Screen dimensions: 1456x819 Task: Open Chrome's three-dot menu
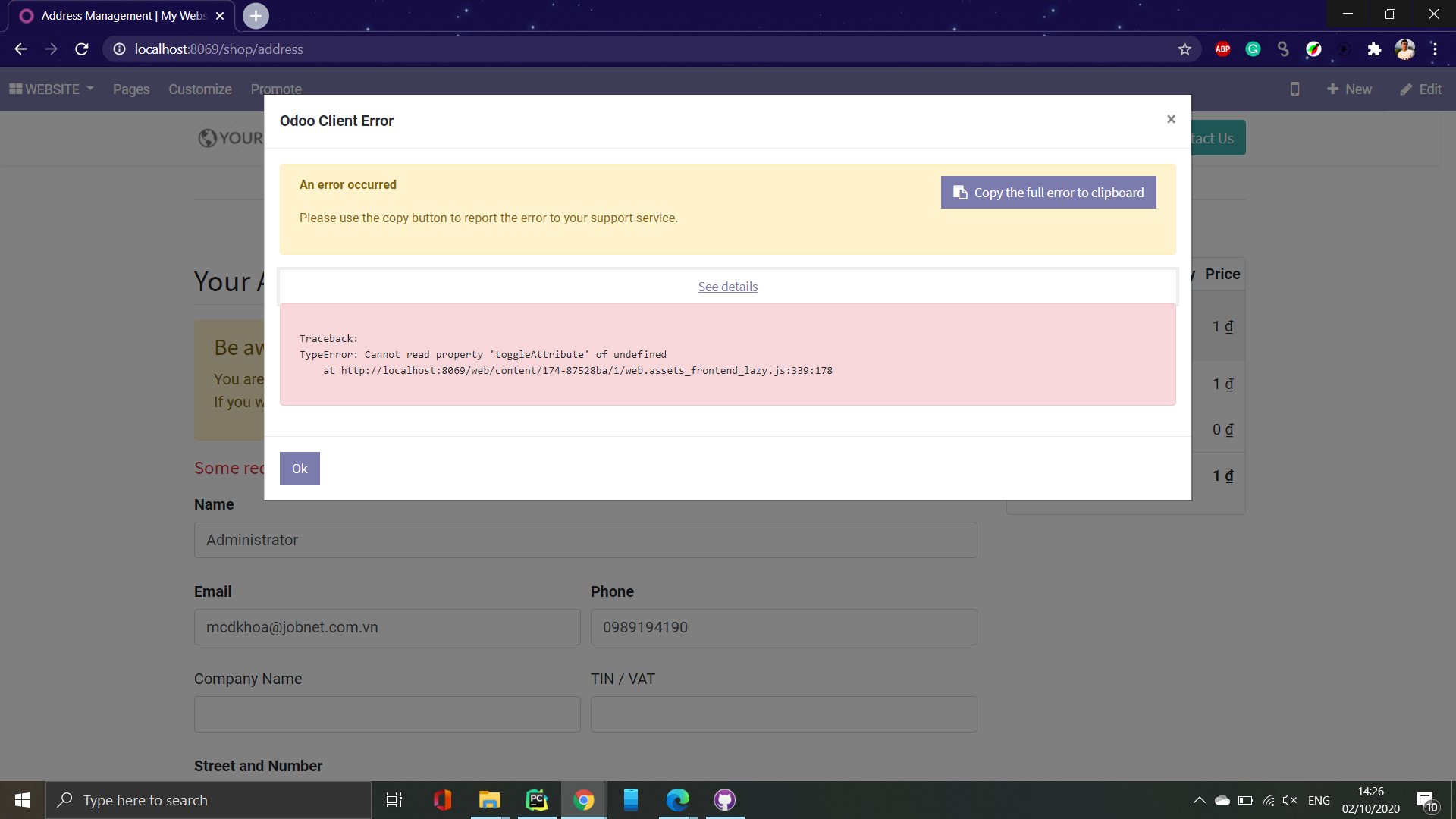1435,49
